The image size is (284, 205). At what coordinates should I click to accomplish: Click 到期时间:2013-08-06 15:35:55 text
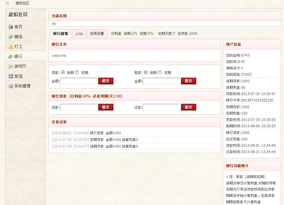251,126
